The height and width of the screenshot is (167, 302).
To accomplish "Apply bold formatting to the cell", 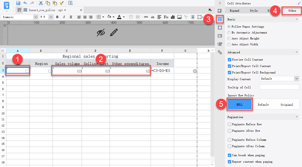I will [57, 17].
